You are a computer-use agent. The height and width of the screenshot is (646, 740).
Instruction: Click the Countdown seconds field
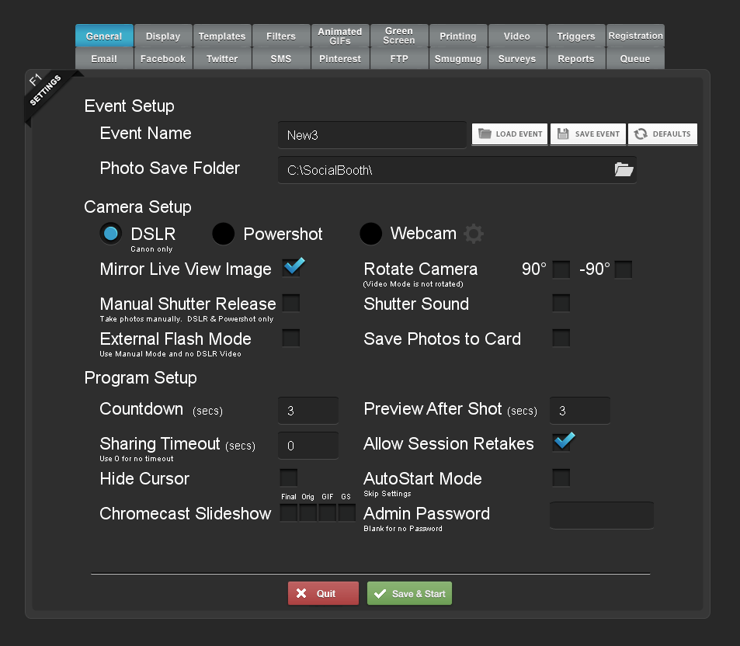click(x=308, y=411)
